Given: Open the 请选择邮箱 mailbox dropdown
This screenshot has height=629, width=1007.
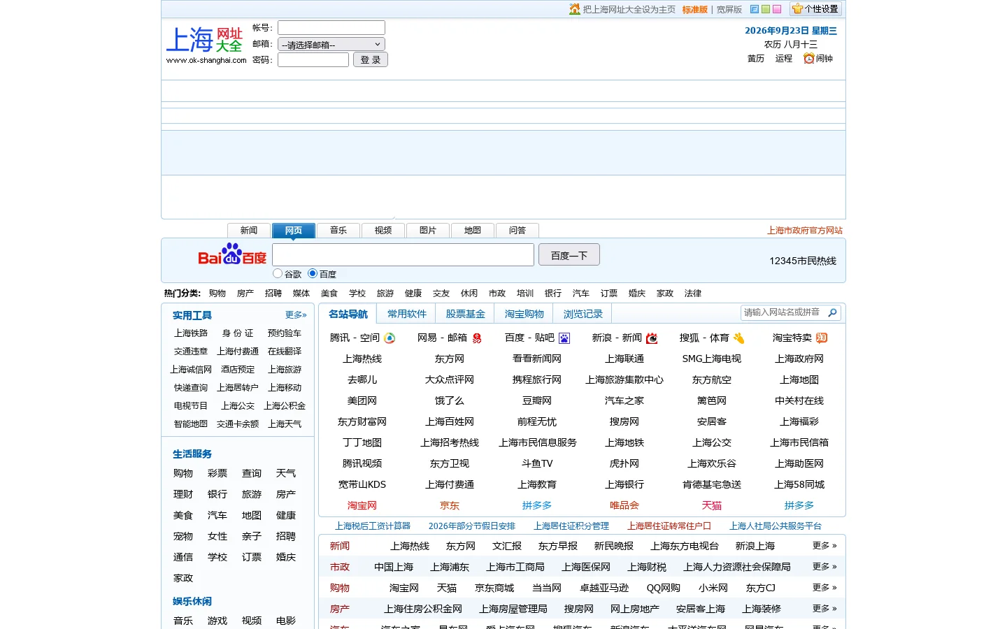Looking at the screenshot, I should coord(331,45).
